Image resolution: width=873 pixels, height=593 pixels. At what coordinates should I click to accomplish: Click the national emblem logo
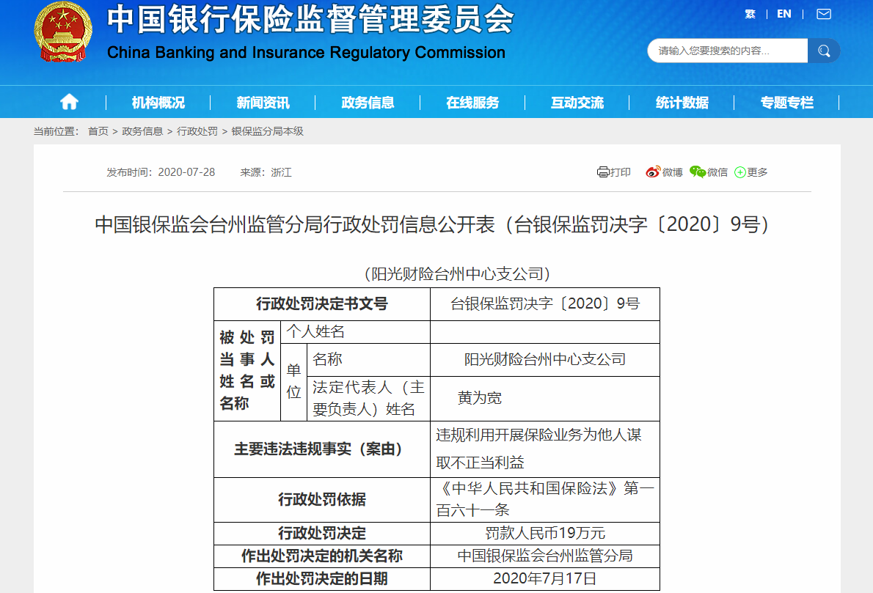[x=63, y=31]
